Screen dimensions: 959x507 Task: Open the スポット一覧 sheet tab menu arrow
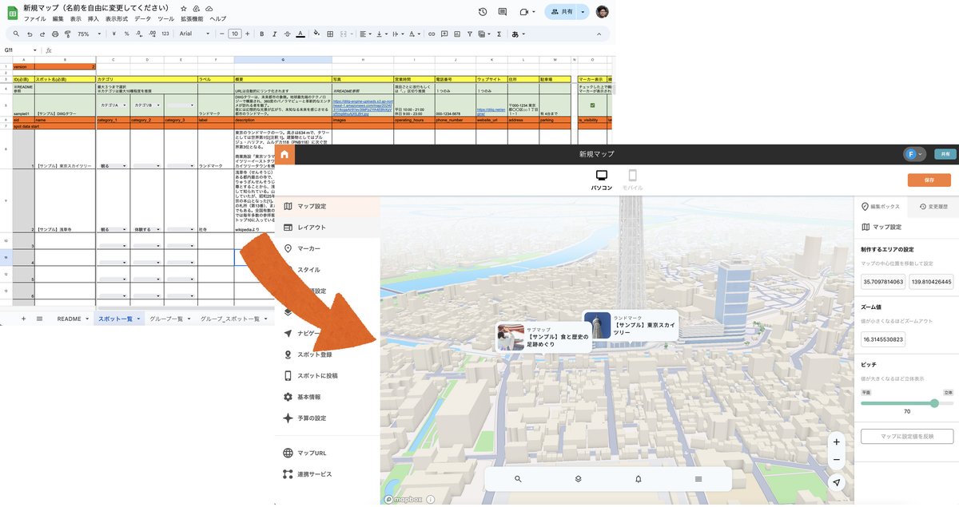(139, 319)
